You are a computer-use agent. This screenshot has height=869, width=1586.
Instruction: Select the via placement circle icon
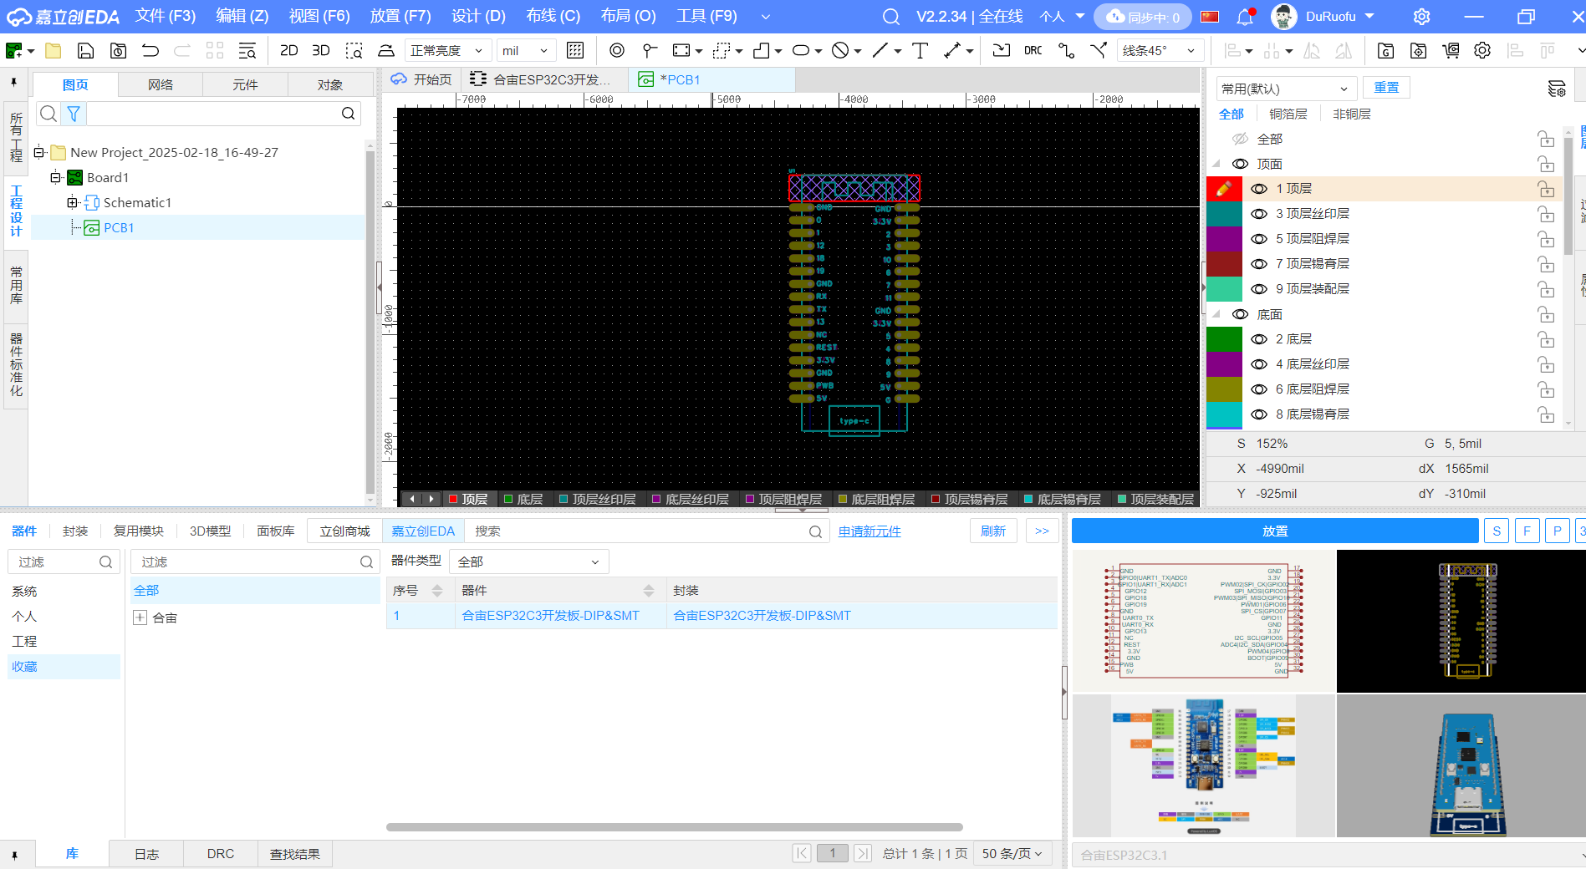click(617, 51)
